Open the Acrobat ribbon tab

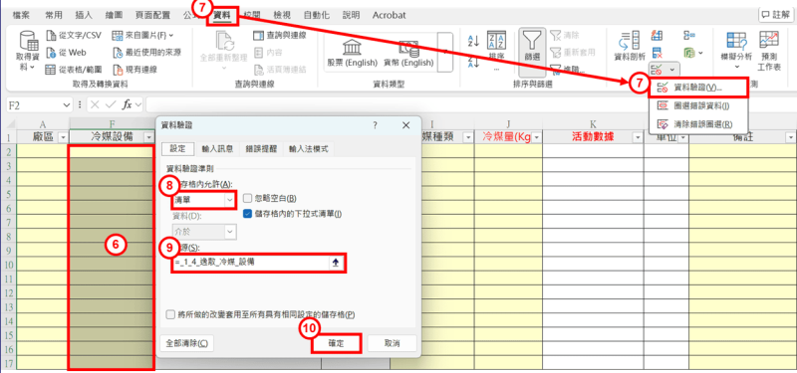coord(389,15)
